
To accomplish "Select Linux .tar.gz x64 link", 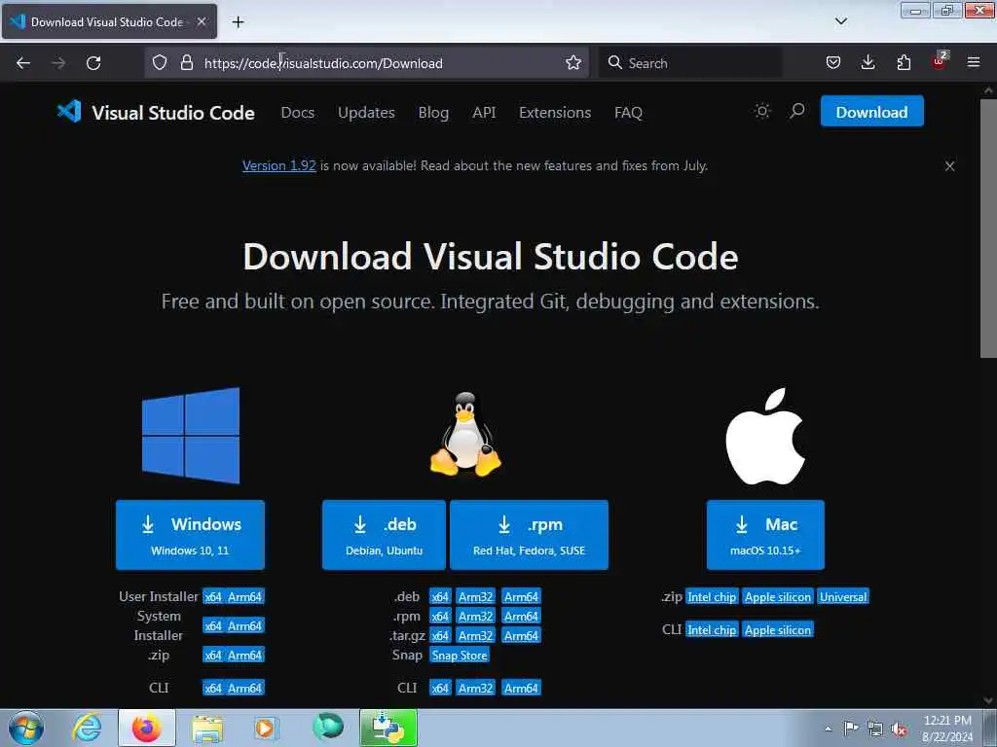I will coord(440,636).
